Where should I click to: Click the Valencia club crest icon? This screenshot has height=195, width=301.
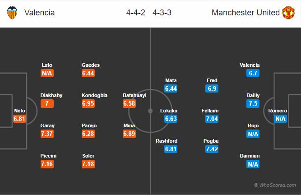[x=11, y=13]
